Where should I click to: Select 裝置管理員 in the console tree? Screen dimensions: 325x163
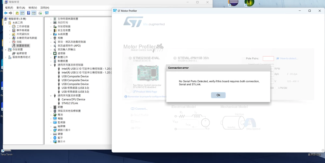[x=23, y=46]
